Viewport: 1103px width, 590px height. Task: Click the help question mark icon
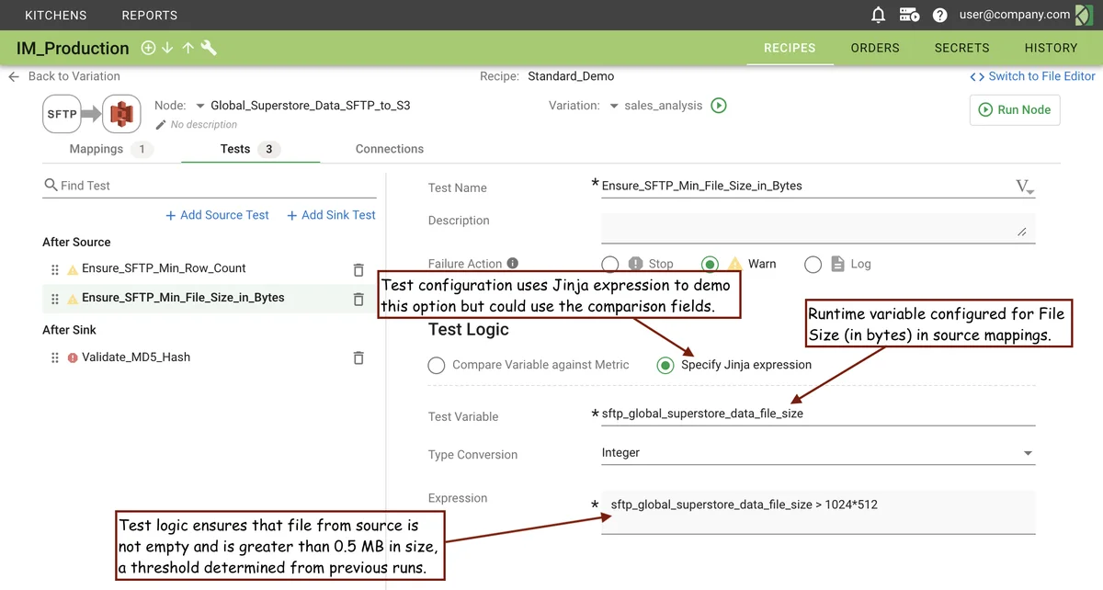[x=939, y=15]
